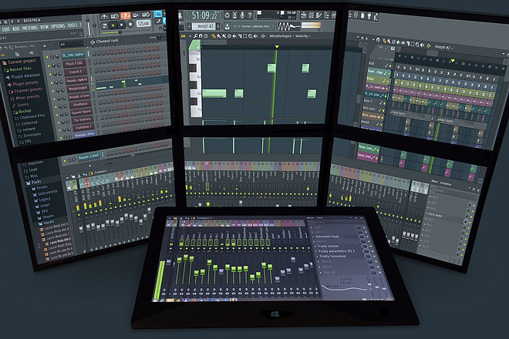Toggle the green mute LED of Pluck channel
This screenshot has height=339, width=509.
tap(48, 65)
